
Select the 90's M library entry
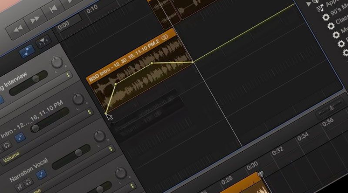[x=339, y=10]
